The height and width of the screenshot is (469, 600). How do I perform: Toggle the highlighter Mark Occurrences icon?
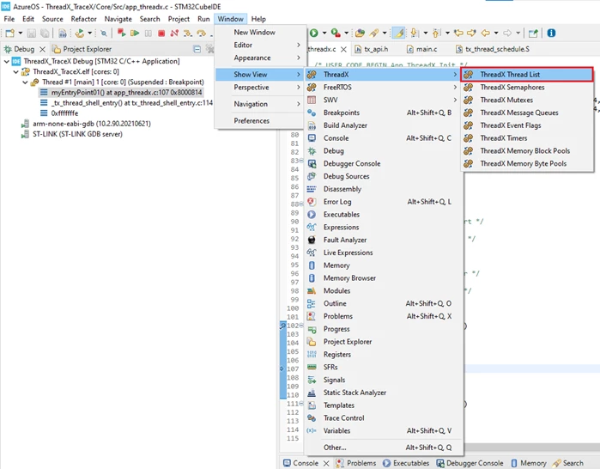coord(399,33)
